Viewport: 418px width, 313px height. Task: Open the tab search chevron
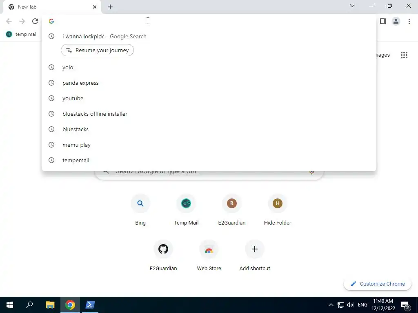point(352,6)
